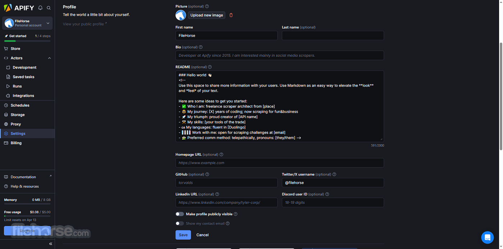
Task: Click the Twitter/X username field
Action: (333, 183)
